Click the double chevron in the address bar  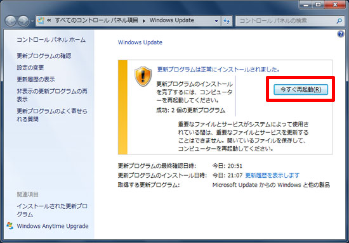49,20
